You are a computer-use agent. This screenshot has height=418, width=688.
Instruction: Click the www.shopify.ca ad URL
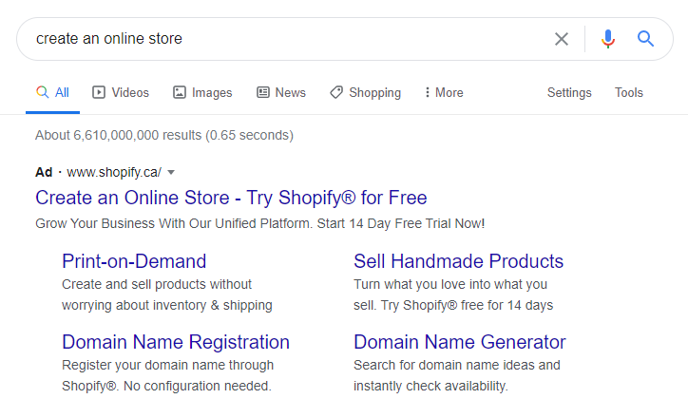click(x=114, y=172)
